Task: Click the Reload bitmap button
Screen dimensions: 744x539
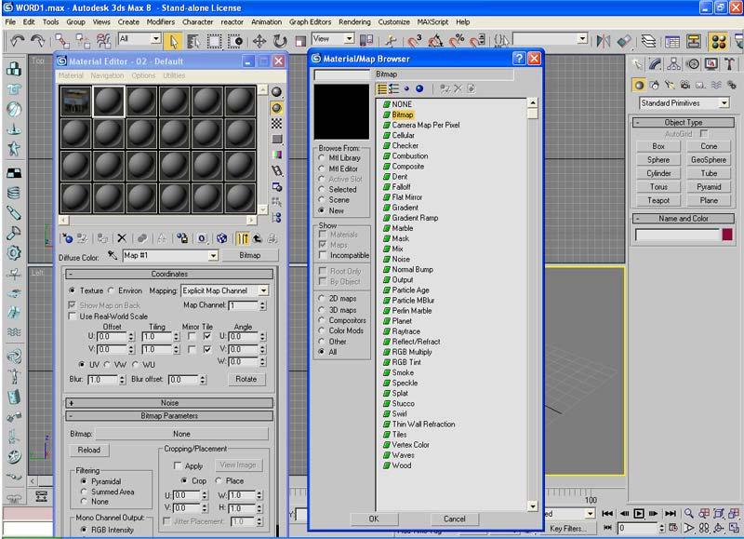Action: click(89, 450)
